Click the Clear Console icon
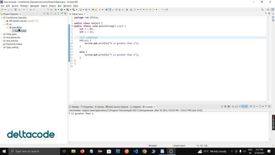 pos(233,106)
